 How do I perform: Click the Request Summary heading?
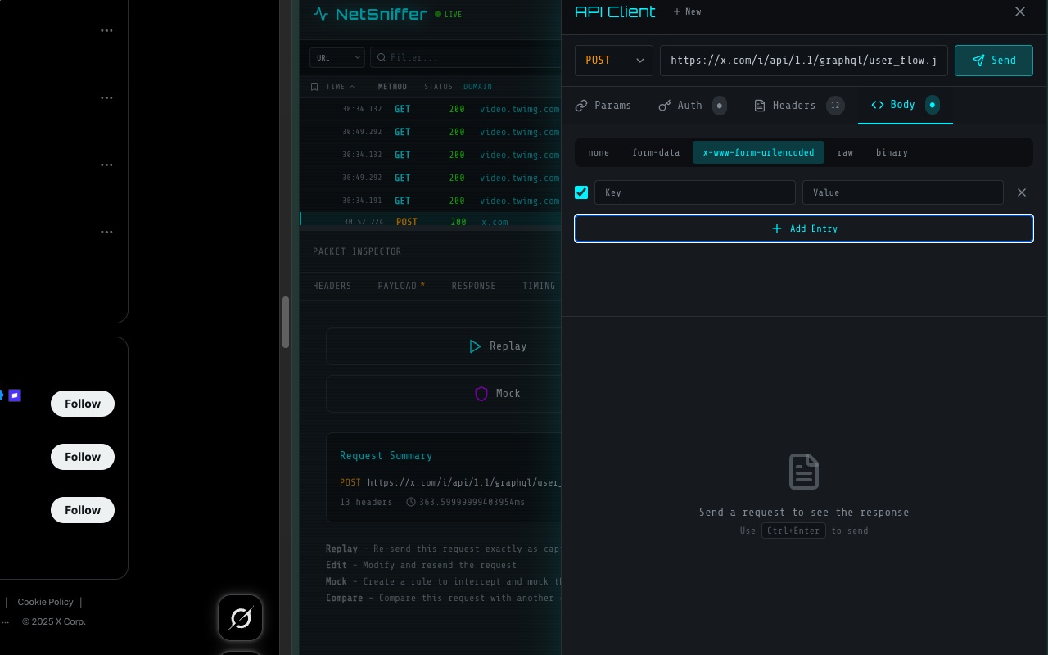tap(386, 455)
